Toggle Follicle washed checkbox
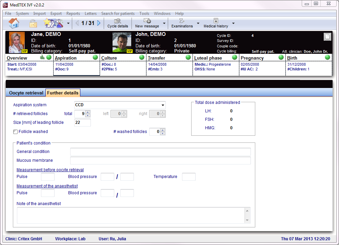This screenshot has height=245, width=339. [15, 132]
